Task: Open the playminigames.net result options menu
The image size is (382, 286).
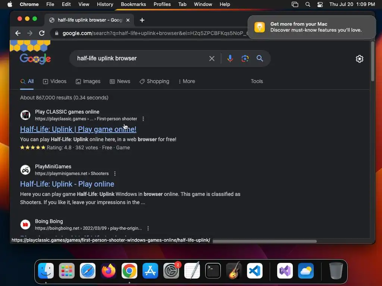Action: [x=115, y=174]
